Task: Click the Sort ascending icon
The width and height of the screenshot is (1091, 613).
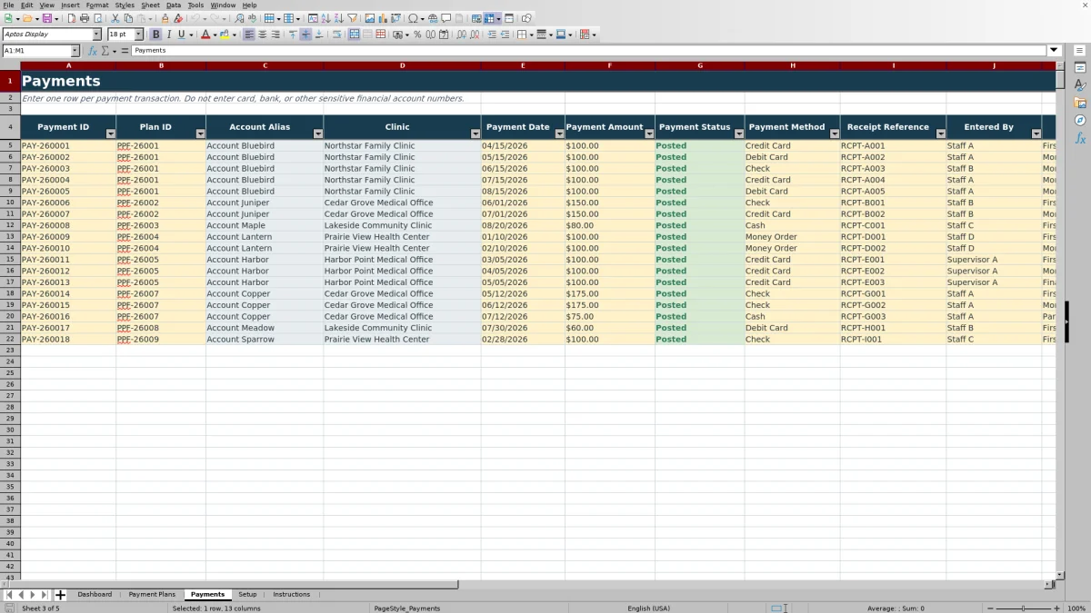Action: 325,18
